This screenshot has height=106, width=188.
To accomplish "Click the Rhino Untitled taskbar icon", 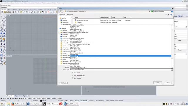I will tap(50, 104).
